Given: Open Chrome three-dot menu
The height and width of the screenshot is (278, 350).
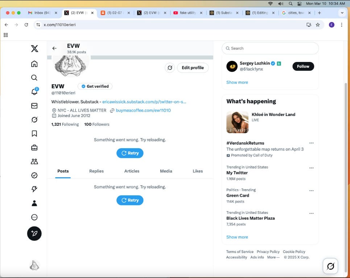Looking at the screenshot, I should tap(342, 25).
